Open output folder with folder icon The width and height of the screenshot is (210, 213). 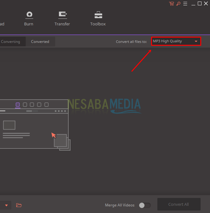tap(19, 205)
